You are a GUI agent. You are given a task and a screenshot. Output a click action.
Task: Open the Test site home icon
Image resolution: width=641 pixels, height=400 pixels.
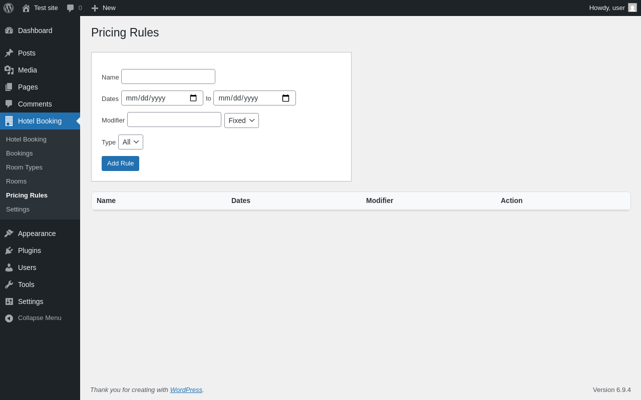(26, 8)
